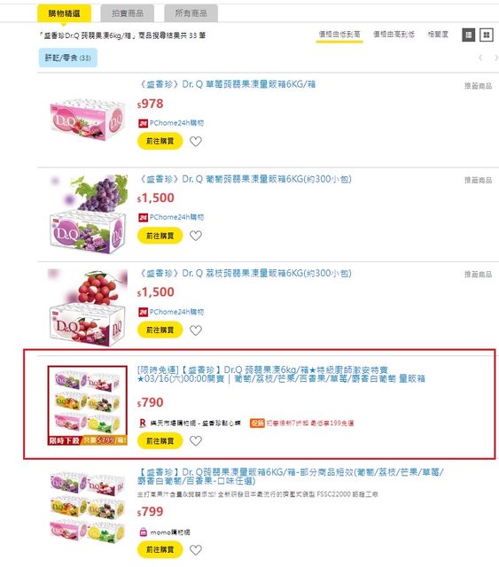This screenshot has height=567, width=499.
Task: Click the PChome24h logo under $978 item
Action: [143, 123]
